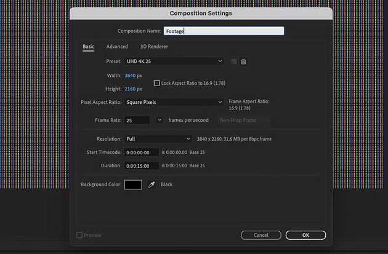
Task: Expand the frame rate presets arrow
Action: pyautogui.click(x=160, y=120)
